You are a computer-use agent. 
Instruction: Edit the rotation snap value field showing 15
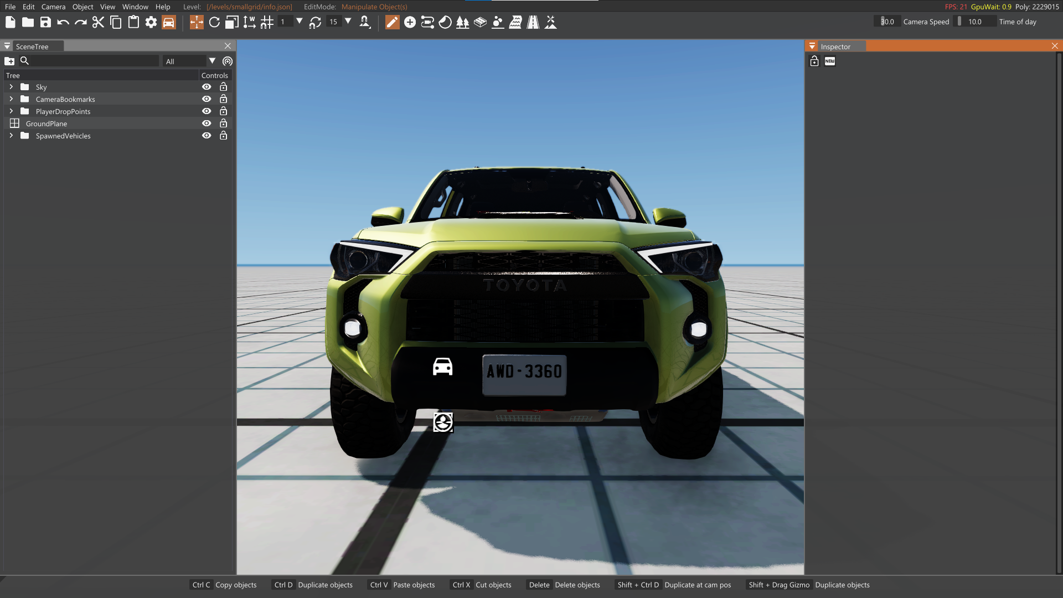click(x=334, y=22)
